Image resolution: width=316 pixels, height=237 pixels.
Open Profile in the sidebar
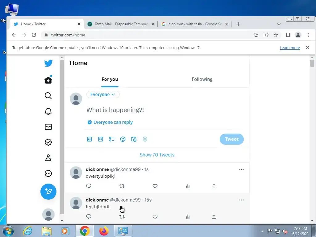[x=48, y=158]
